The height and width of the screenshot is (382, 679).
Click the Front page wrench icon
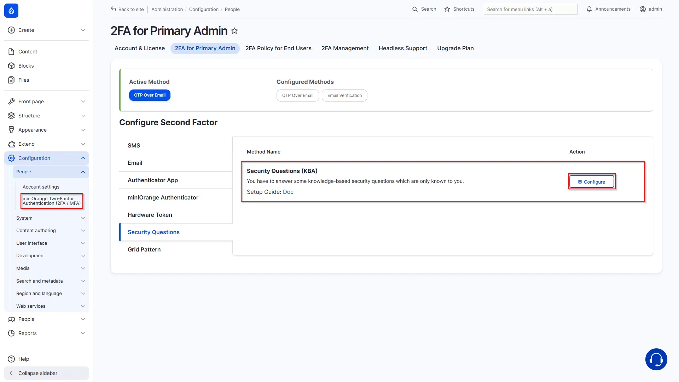11,102
